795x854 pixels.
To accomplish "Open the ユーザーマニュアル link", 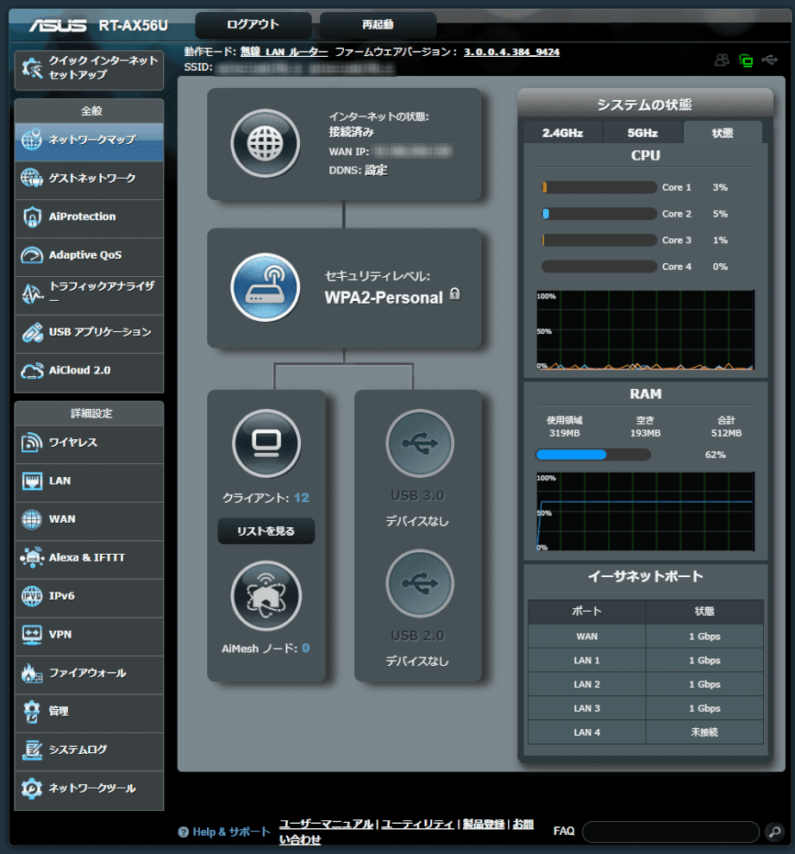I will [x=327, y=824].
